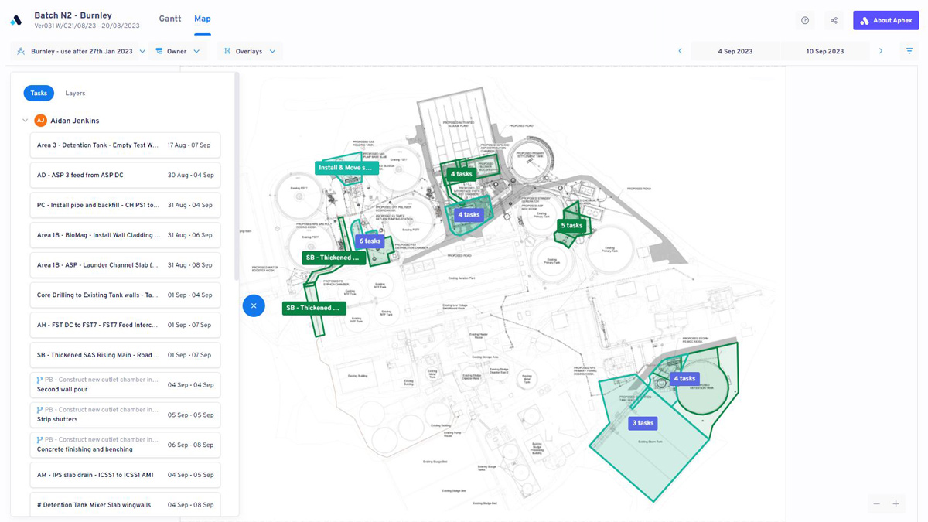
Task: Zoom out using the minus icon on the map
Action: point(876,503)
